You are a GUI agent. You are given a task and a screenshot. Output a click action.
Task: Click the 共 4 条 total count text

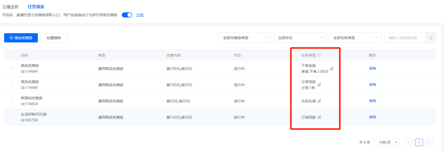(365, 142)
